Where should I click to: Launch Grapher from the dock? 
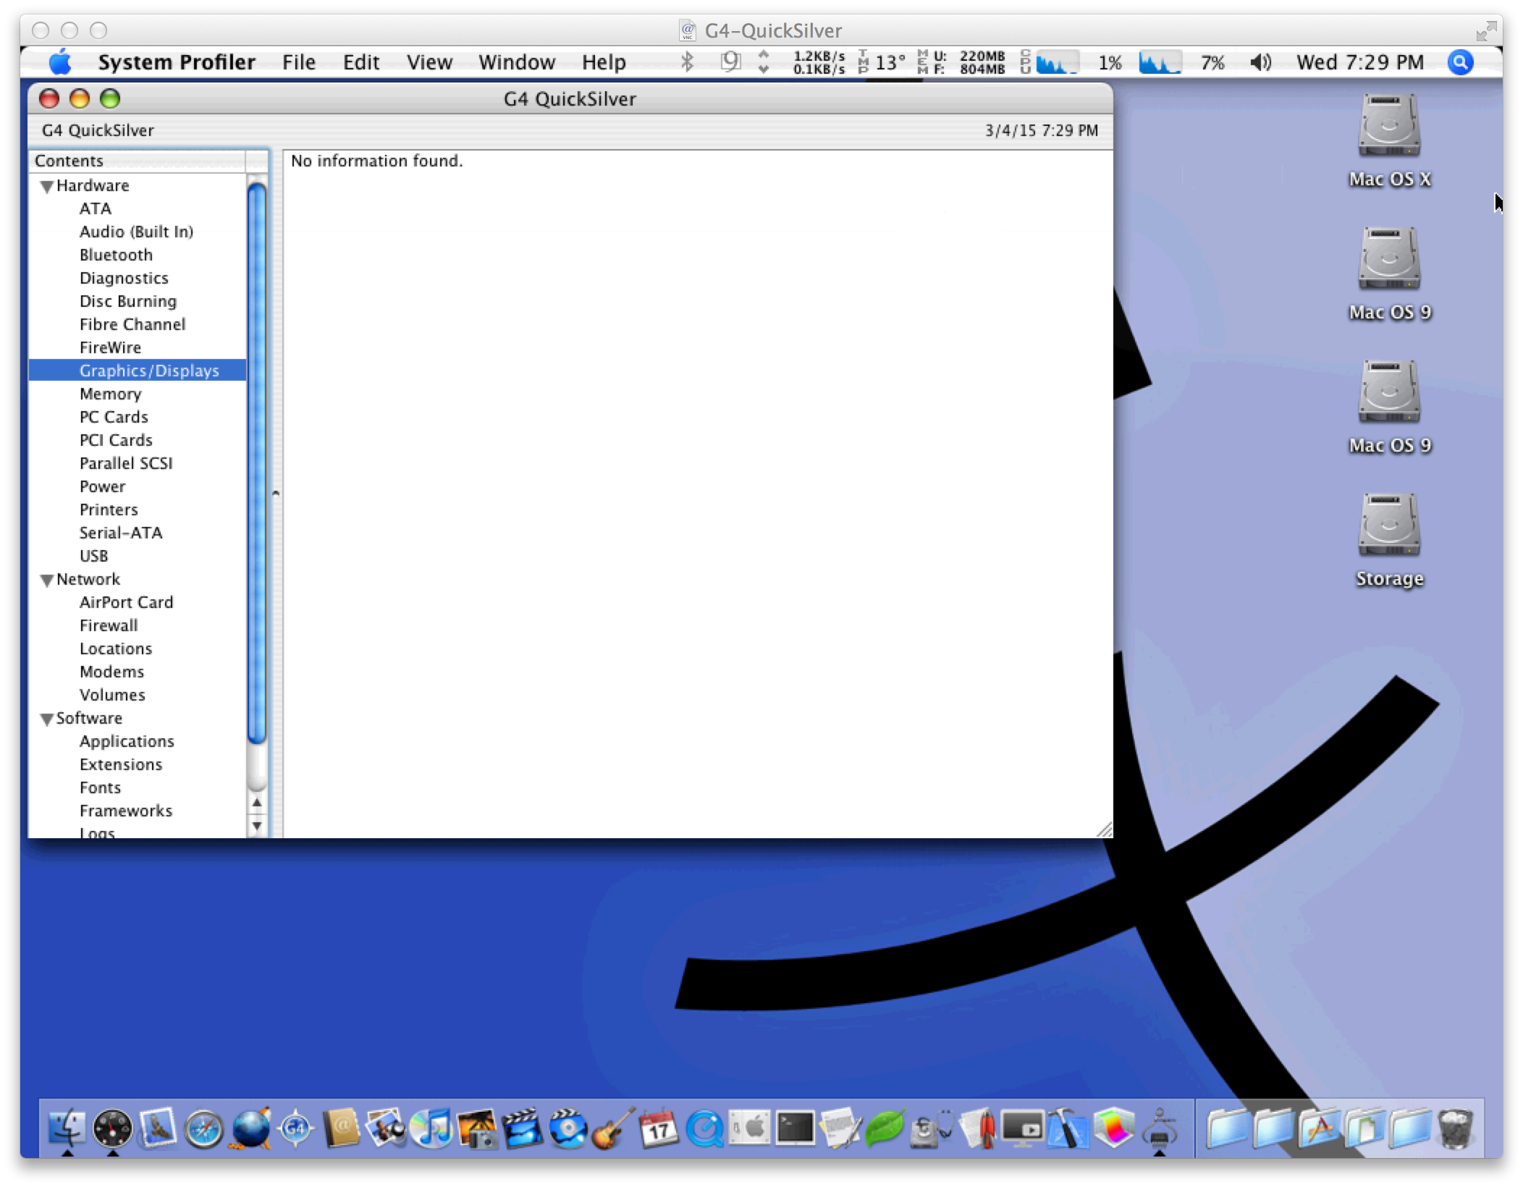pyautogui.click(x=1113, y=1128)
